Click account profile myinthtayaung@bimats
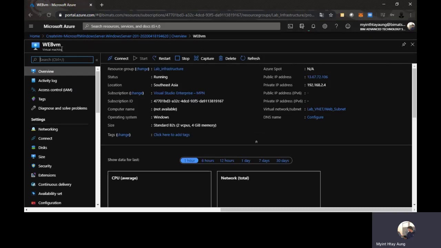 pos(387,26)
